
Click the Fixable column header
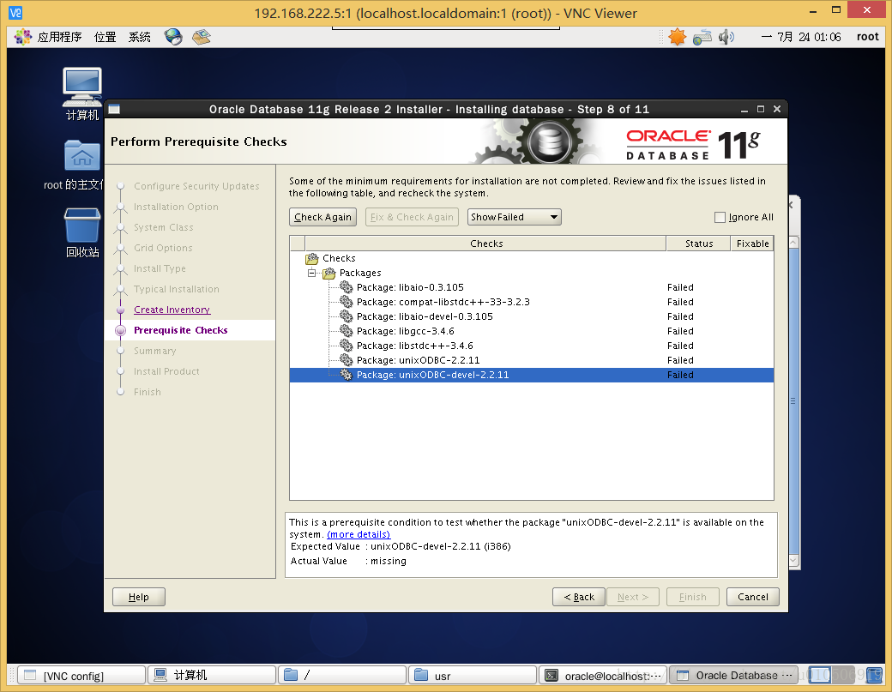[x=752, y=244]
